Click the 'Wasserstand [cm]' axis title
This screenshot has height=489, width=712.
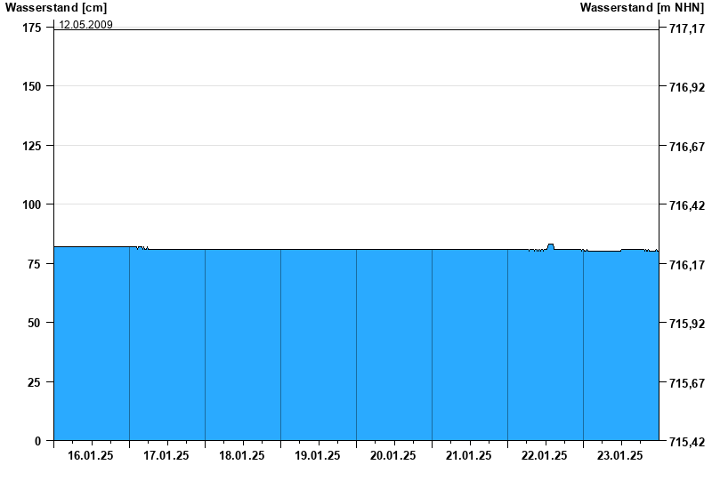point(56,7)
